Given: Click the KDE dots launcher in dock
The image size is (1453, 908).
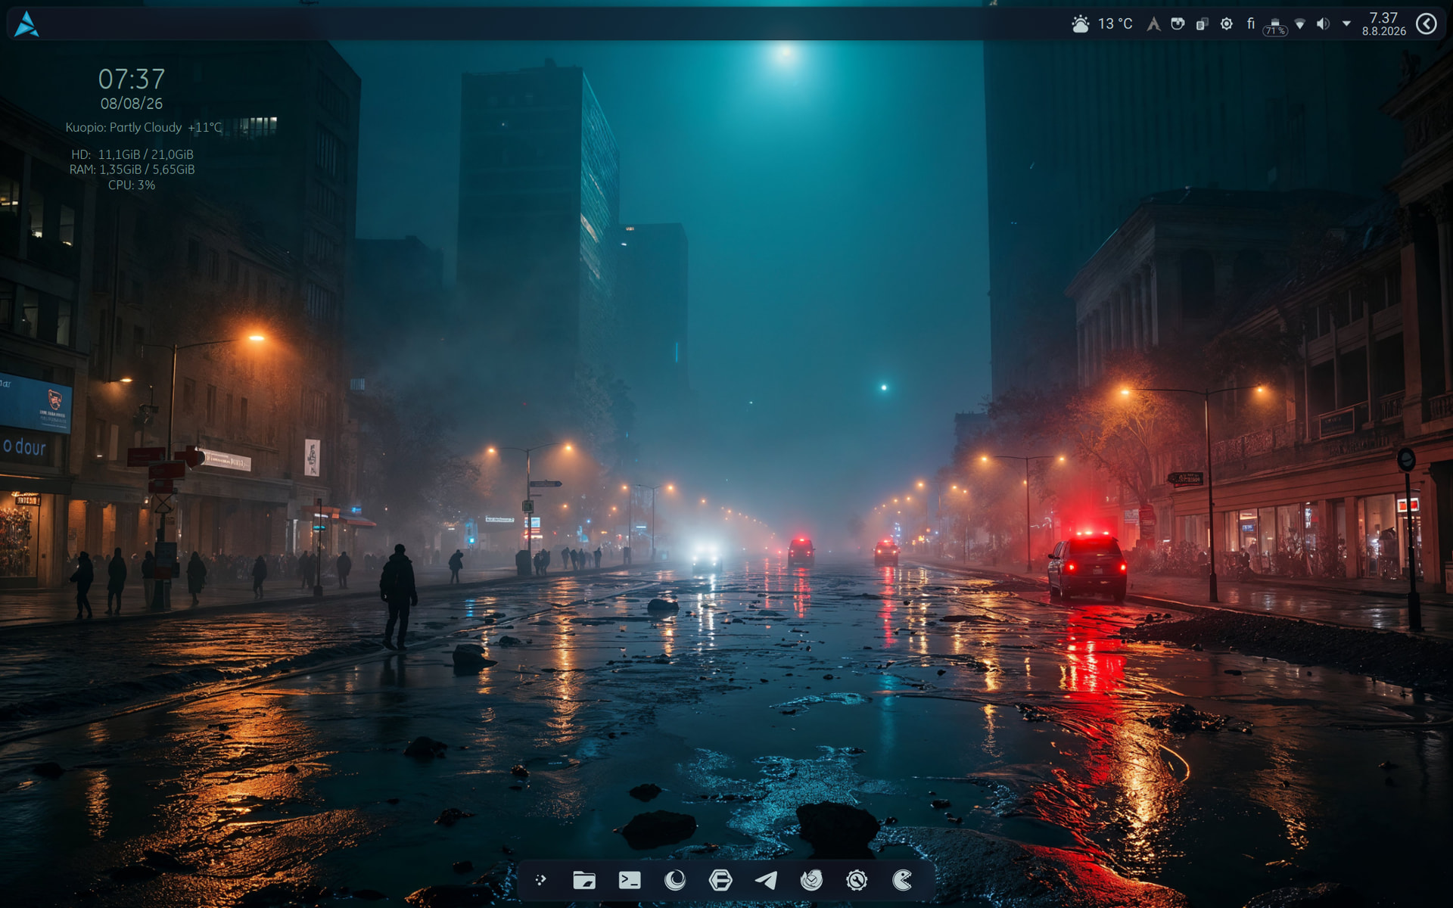Looking at the screenshot, I should pyautogui.click(x=540, y=880).
